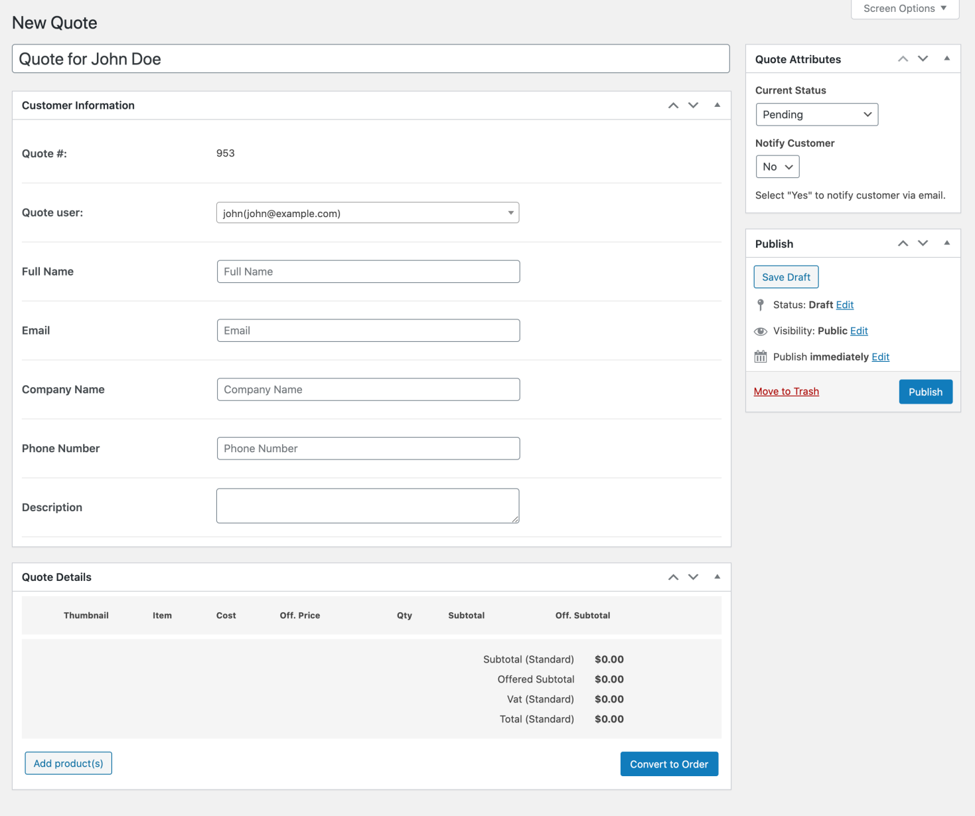
Task: Move the Quote Details box up
Action: [673, 577]
